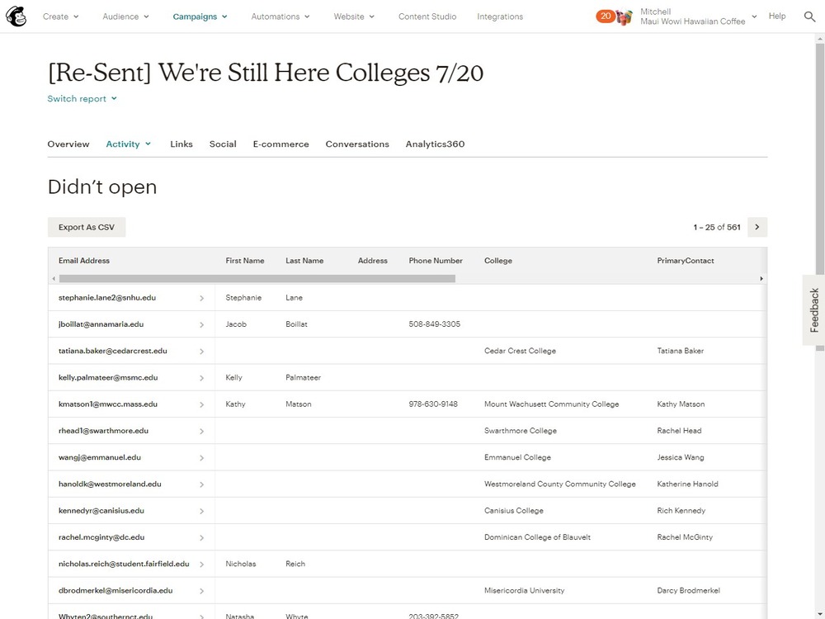825x619 pixels.
Task: Select 'Mount Wachusett Community College' cell
Action: 551,404
